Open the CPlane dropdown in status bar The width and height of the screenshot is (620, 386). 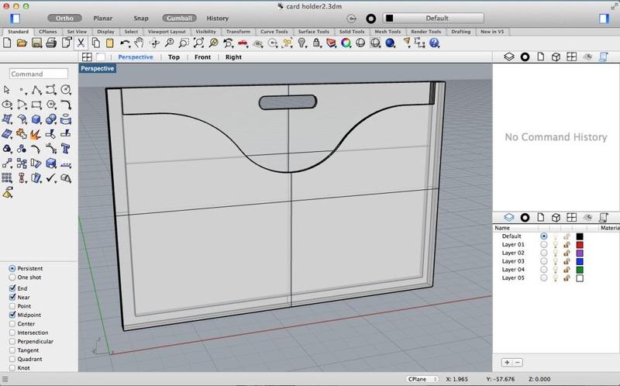click(x=422, y=379)
